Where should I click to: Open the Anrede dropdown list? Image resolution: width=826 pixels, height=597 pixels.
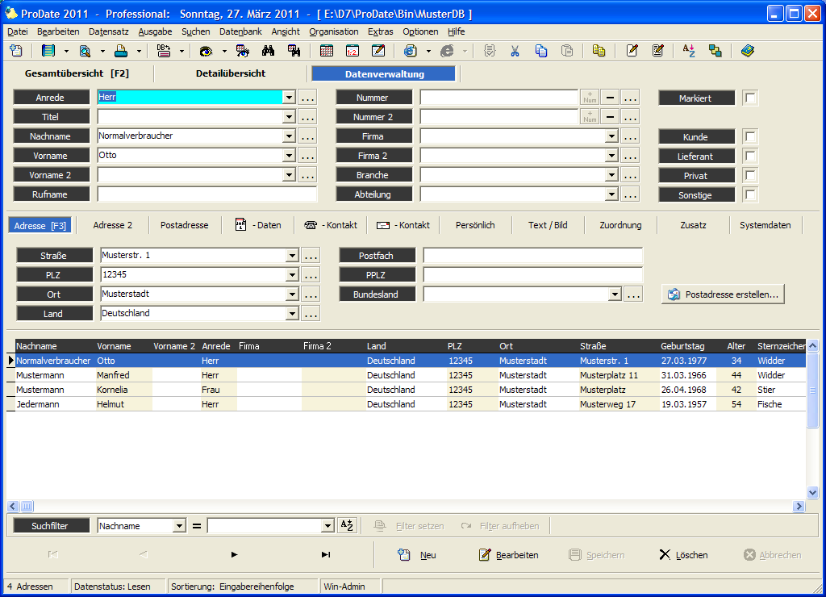coord(289,98)
